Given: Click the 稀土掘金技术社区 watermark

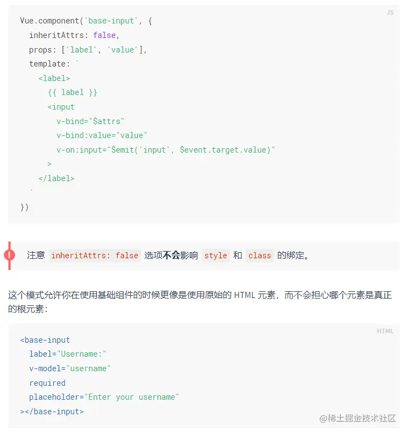Looking at the screenshot, I should tap(358, 418).
